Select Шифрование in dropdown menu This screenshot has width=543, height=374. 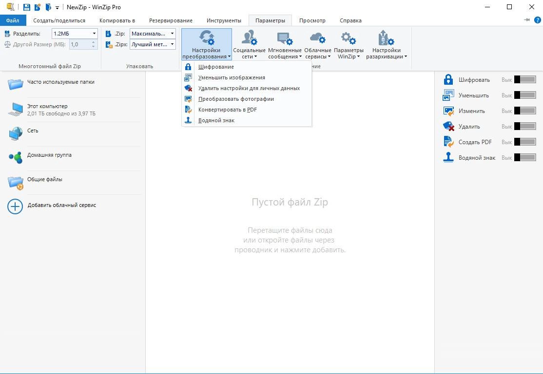click(247, 67)
